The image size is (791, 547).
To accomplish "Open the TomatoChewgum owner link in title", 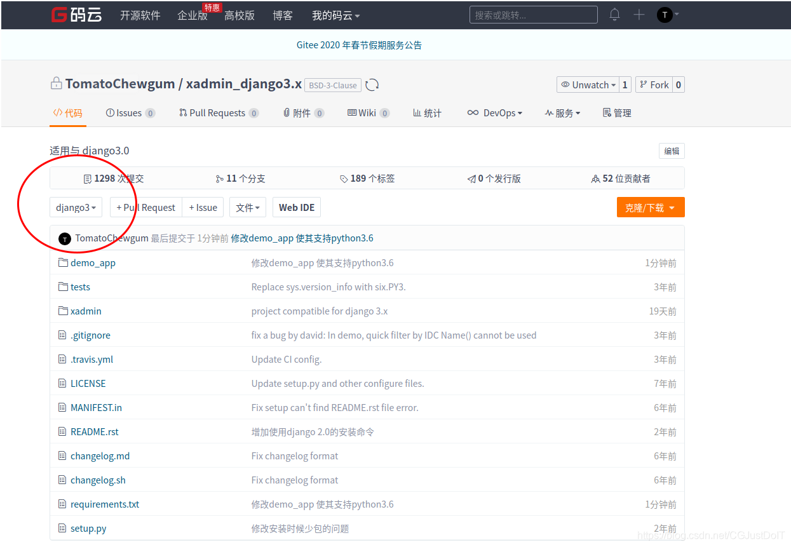I will (120, 84).
